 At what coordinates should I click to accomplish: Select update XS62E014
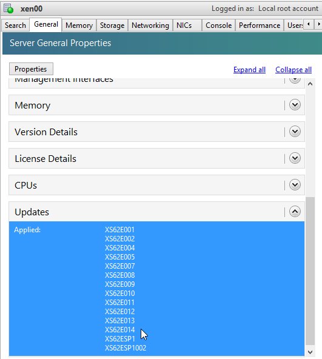(x=120, y=330)
